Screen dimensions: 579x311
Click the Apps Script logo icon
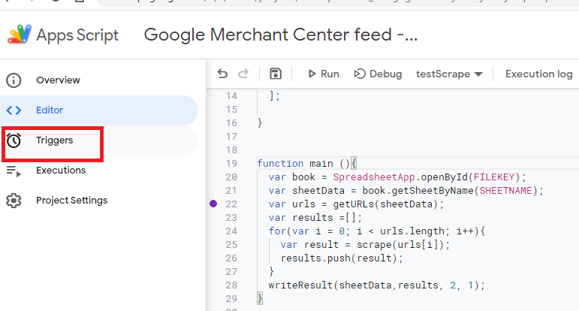click(x=19, y=35)
